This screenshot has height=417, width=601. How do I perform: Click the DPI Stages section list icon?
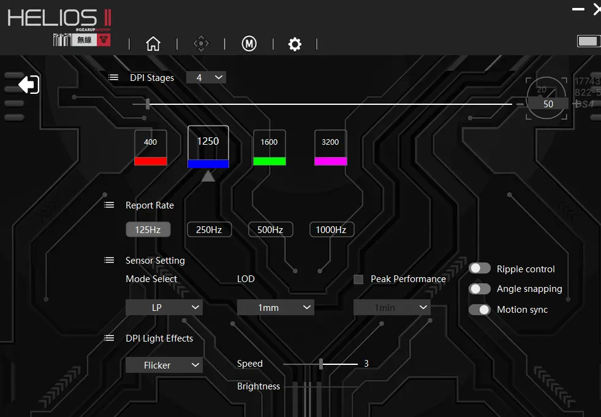pos(113,77)
